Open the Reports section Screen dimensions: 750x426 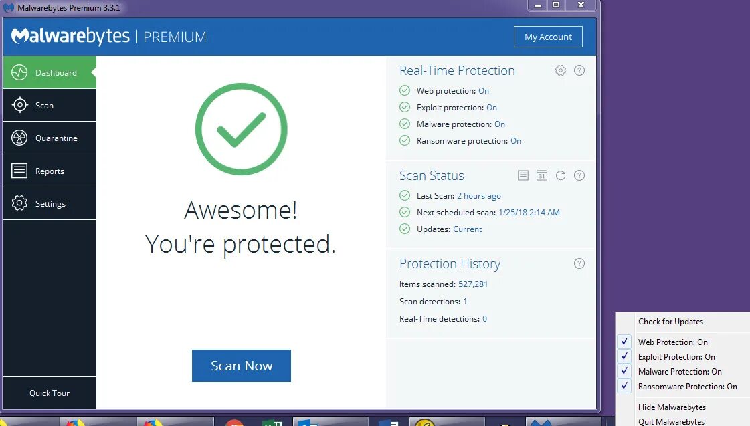[x=50, y=171]
